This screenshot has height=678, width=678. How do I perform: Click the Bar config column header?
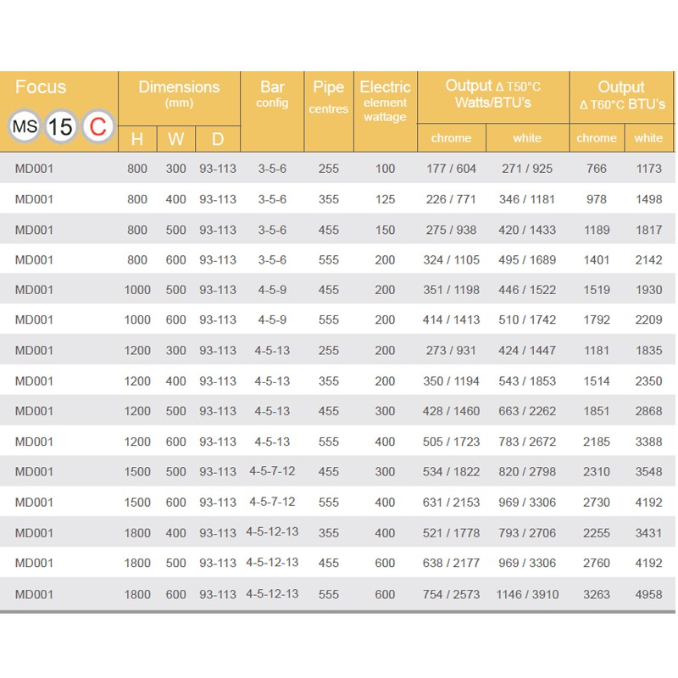[272, 93]
